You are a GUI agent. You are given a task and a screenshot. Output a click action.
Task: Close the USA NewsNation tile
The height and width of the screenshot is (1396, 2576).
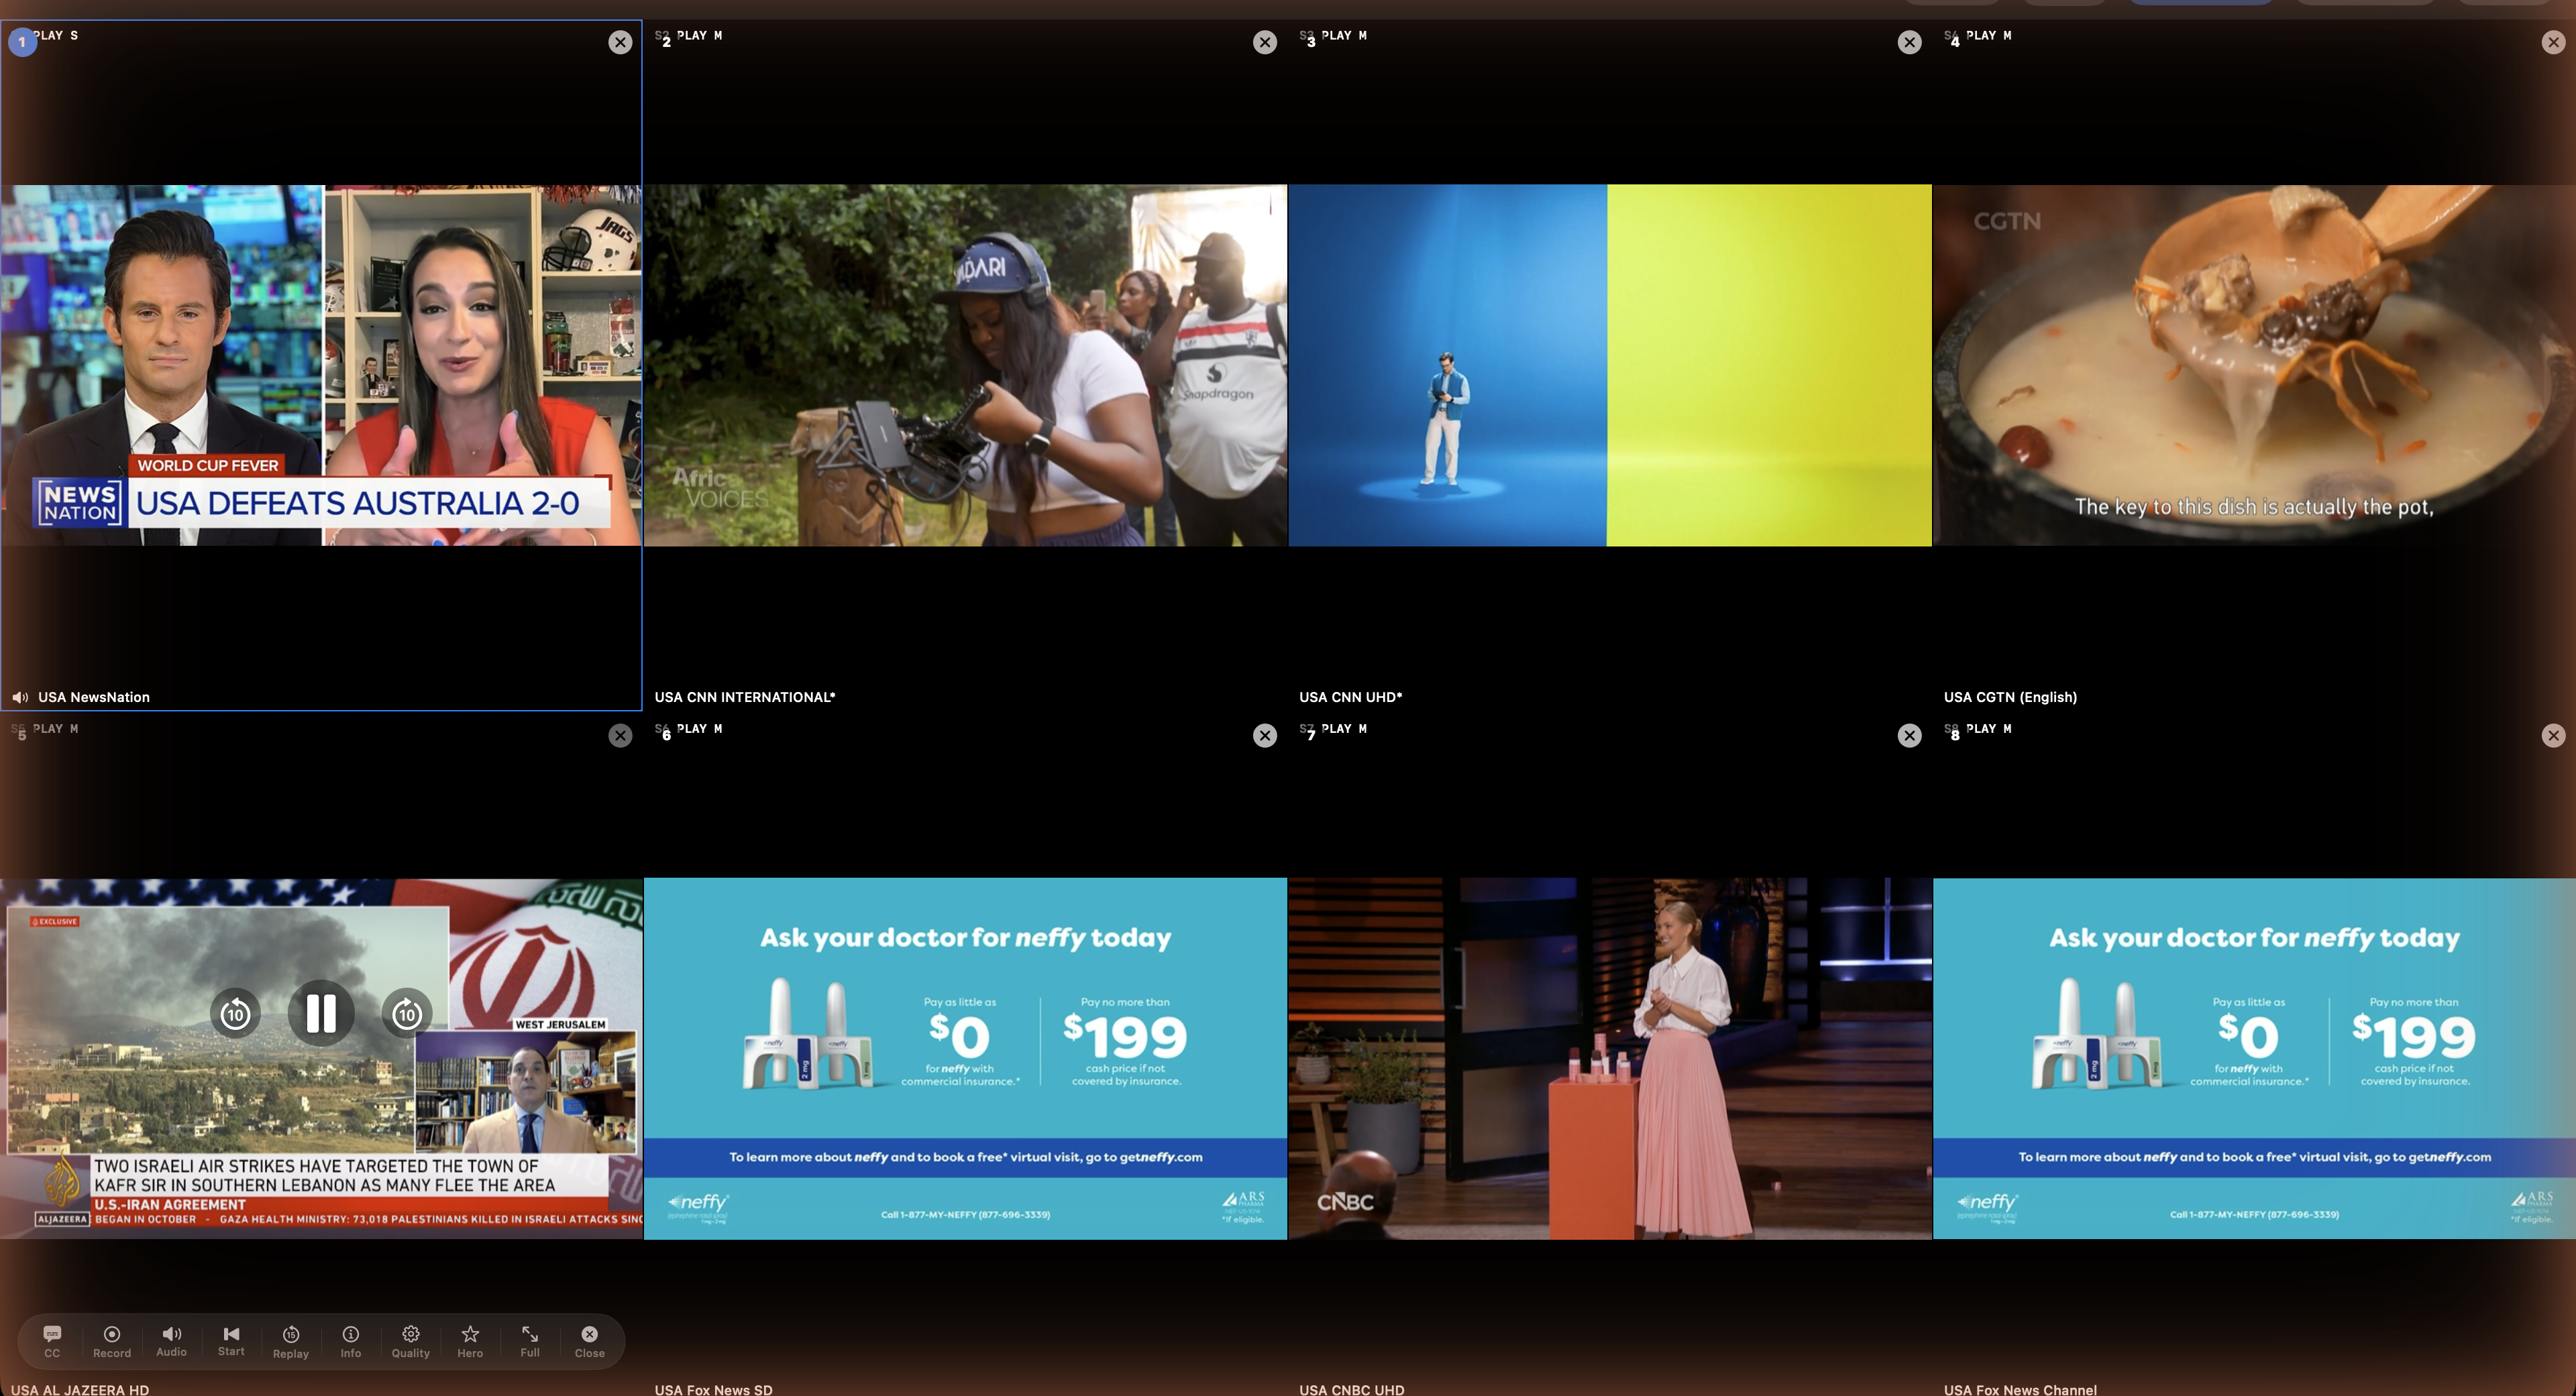click(620, 42)
